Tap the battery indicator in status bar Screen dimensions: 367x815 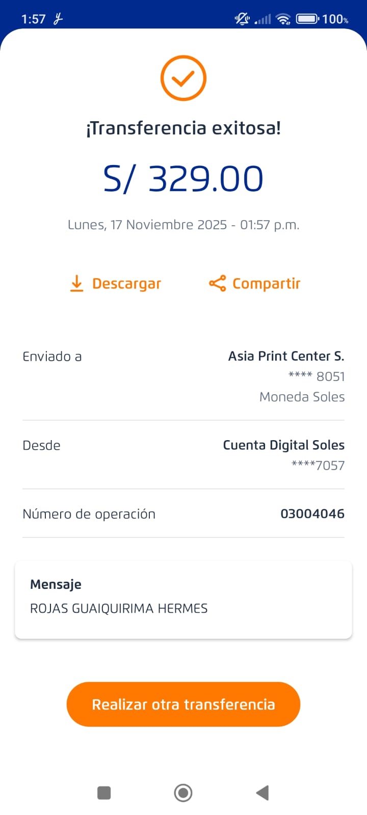pos(307,19)
